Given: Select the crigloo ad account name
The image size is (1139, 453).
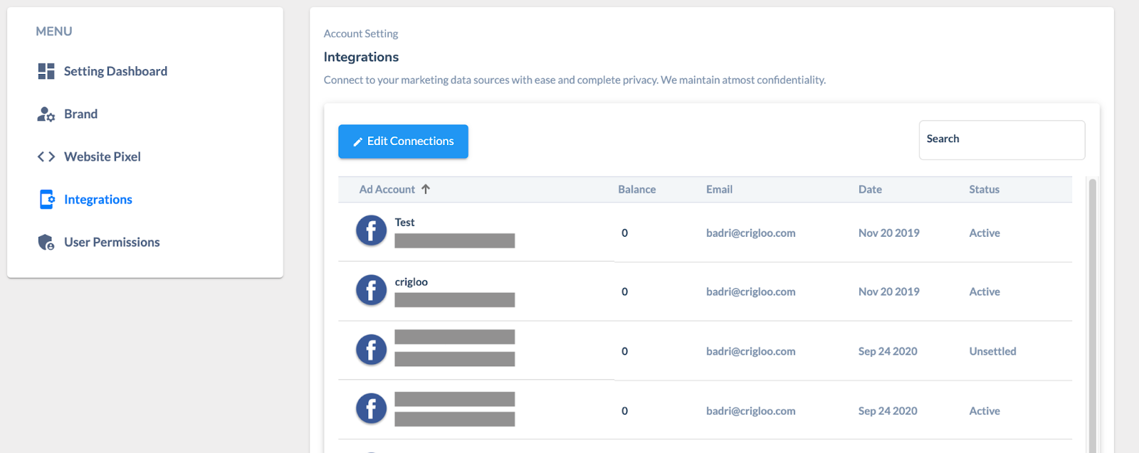Looking at the screenshot, I should tap(411, 282).
